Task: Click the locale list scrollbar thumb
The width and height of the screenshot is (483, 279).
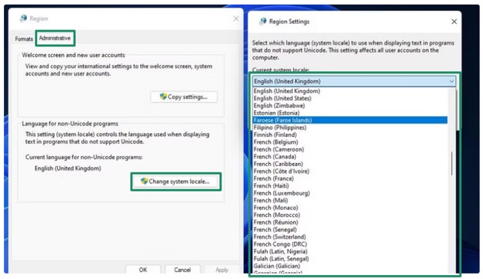Action: (x=451, y=163)
